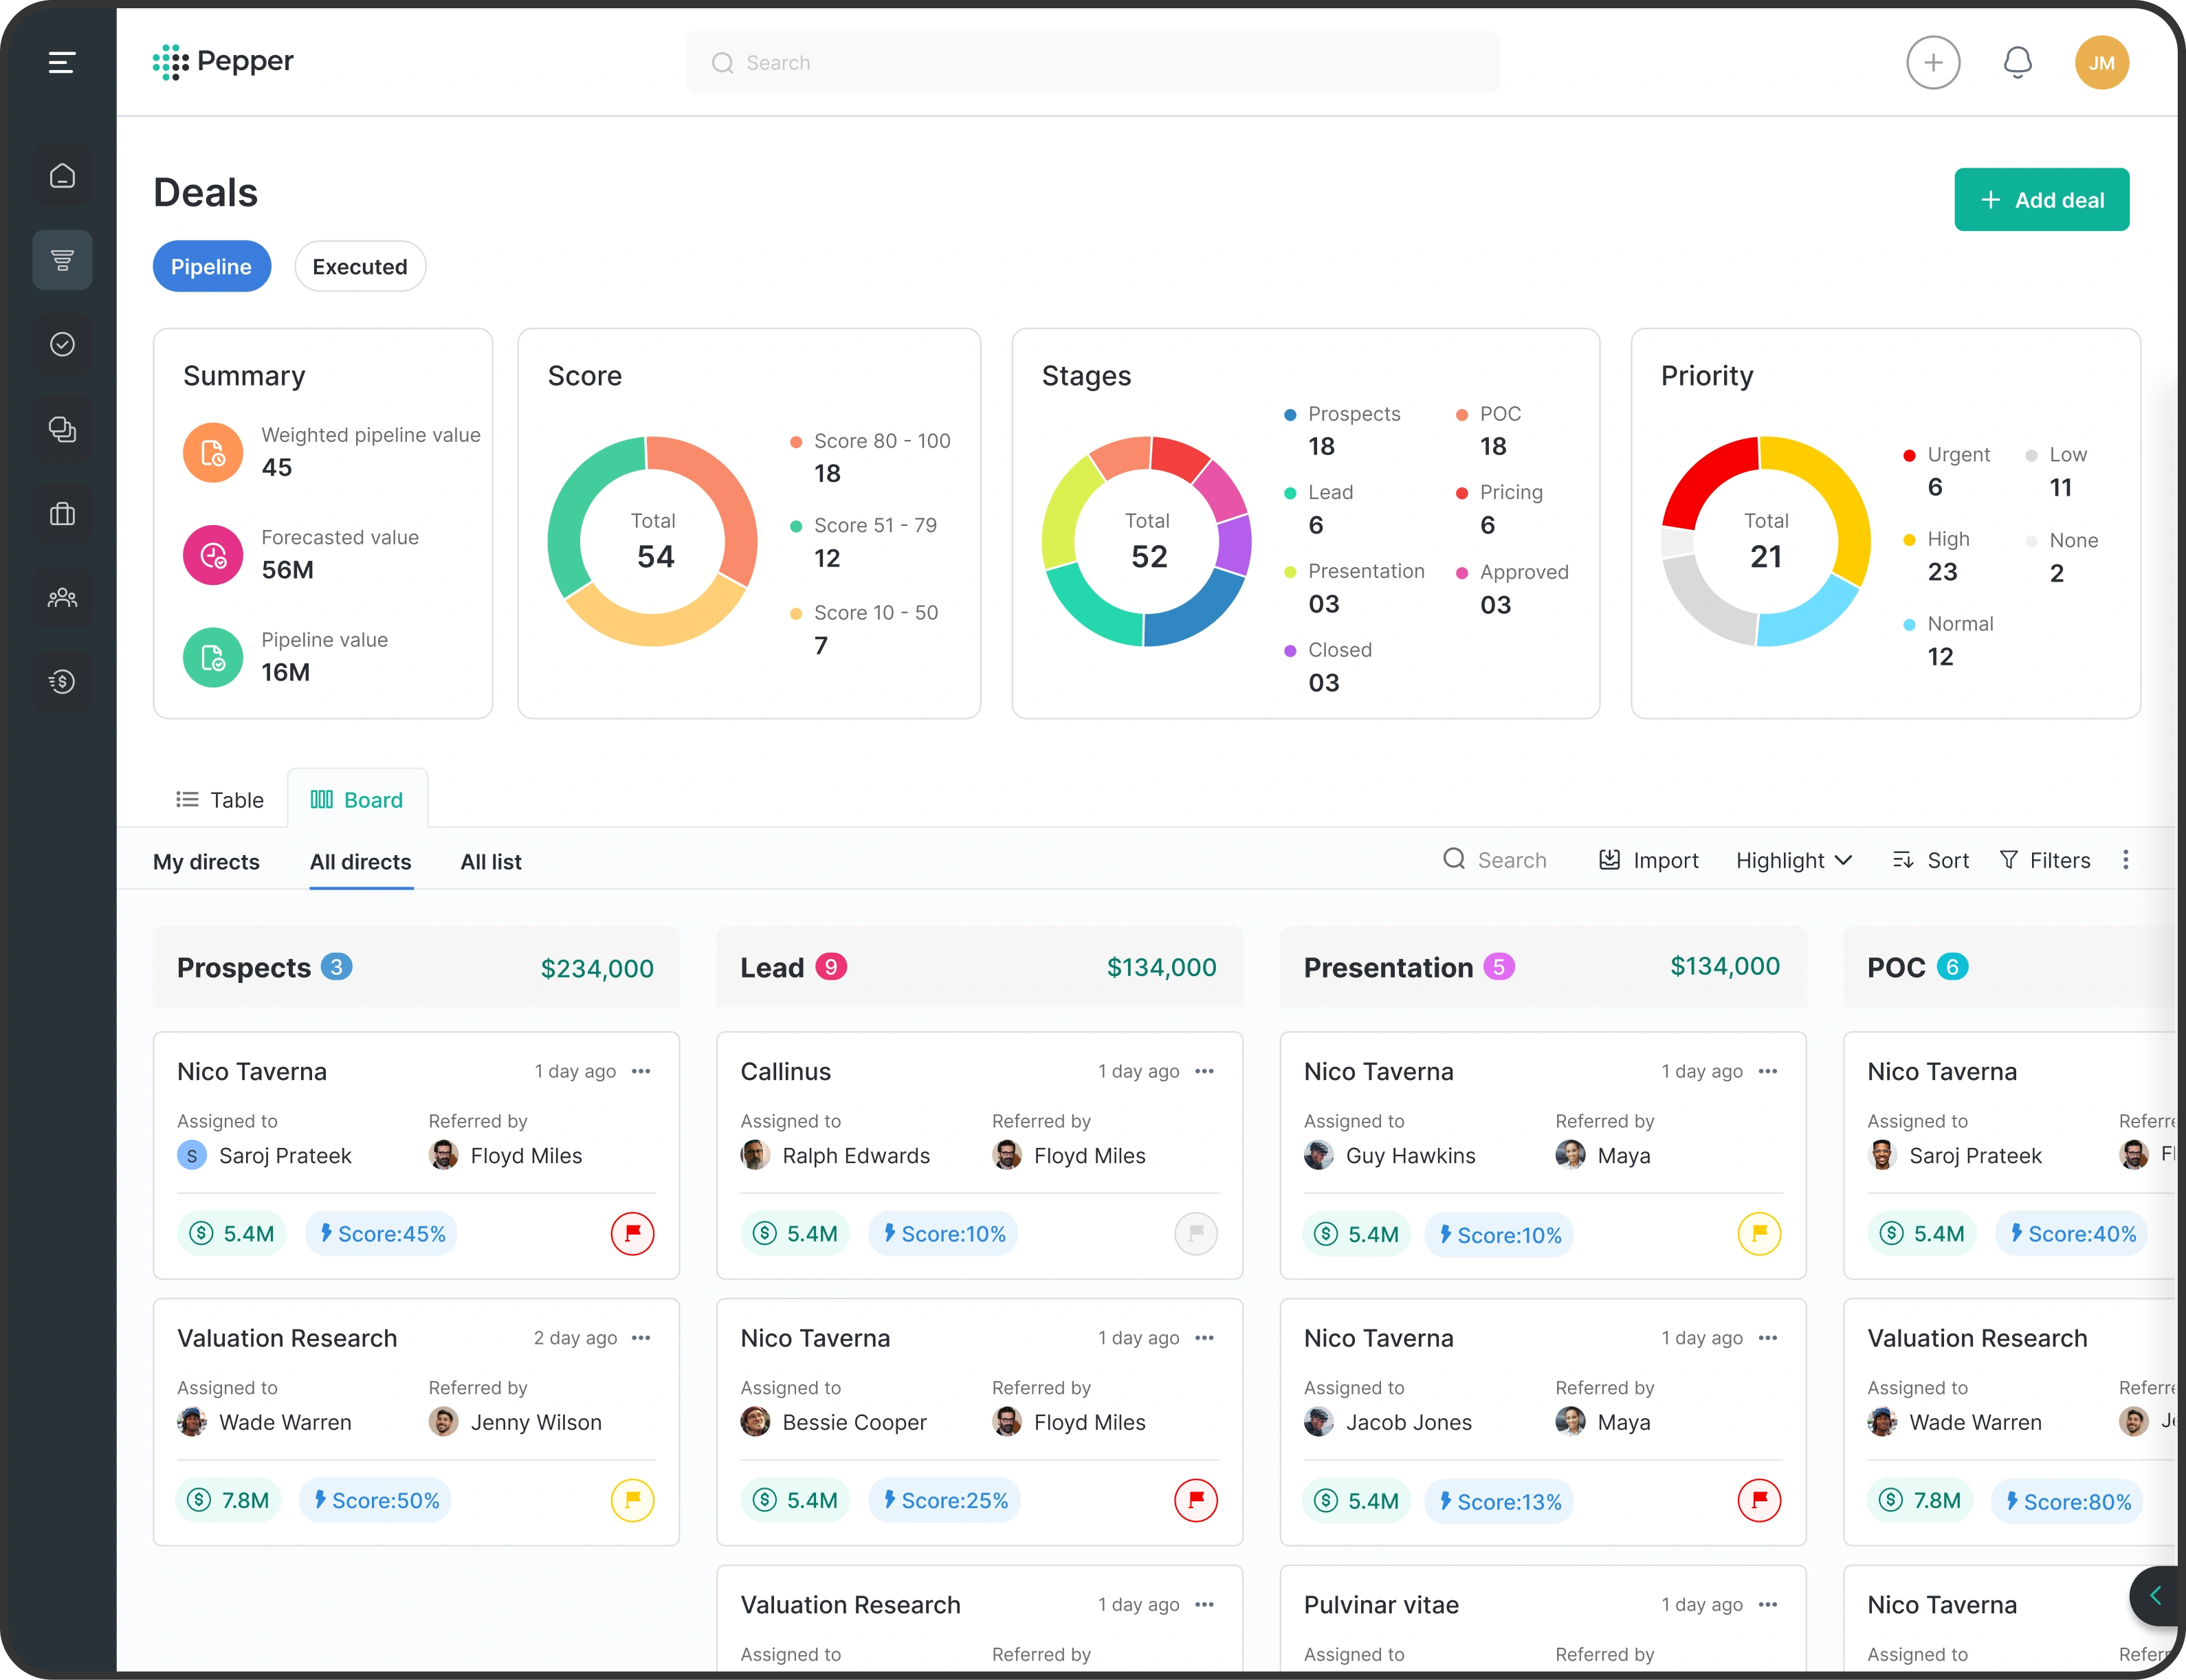Viewport: 2186px width, 1680px height.
Task: Click the Priority donut chart
Action: point(1766,541)
